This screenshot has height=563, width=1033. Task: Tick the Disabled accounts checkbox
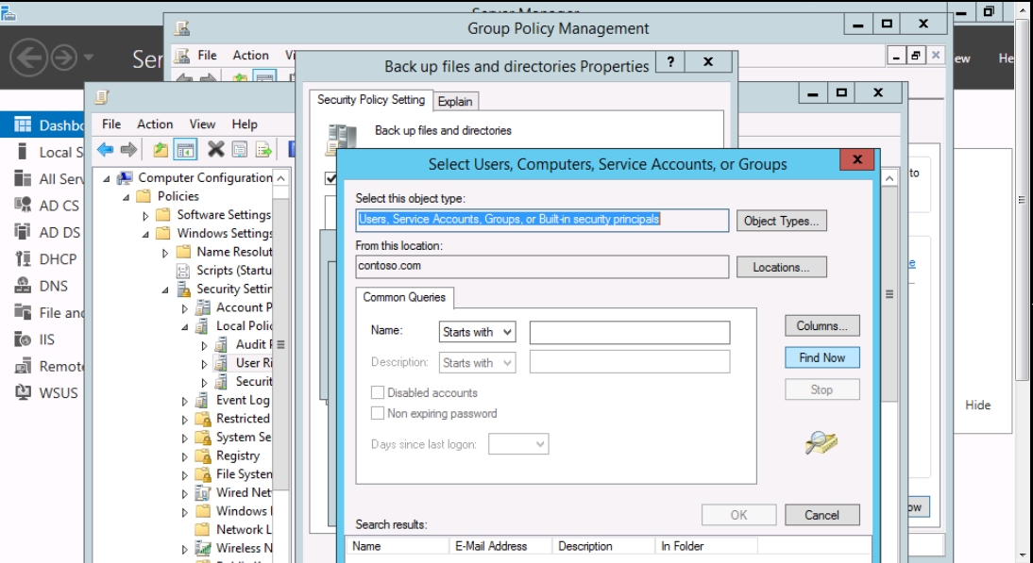(379, 392)
